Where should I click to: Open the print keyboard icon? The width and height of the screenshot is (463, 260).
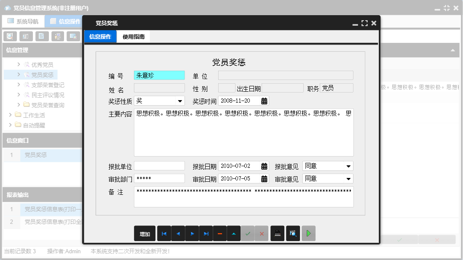tap(277, 233)
